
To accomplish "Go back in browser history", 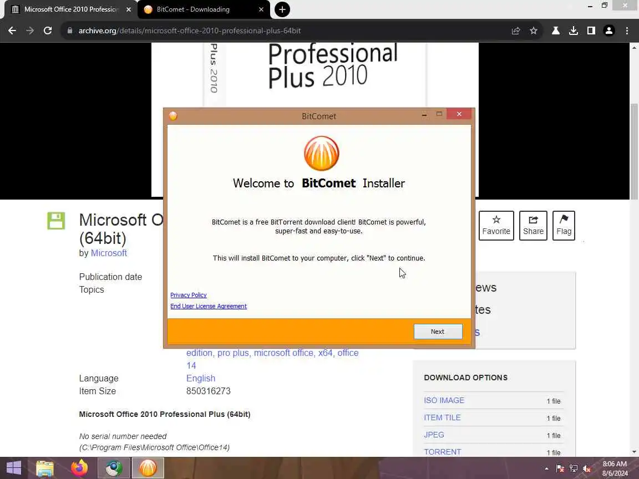I will click(12, 30).
